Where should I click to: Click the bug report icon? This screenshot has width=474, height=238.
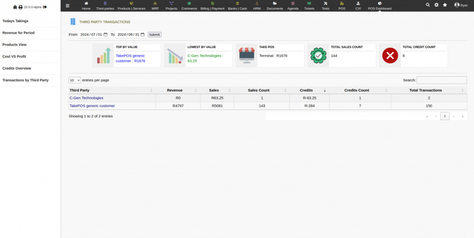click(x=15, y=7)
